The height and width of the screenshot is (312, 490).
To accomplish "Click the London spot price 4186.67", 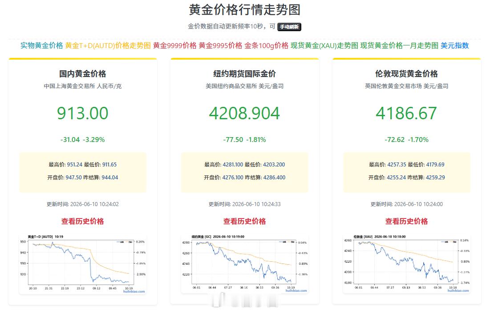I will click(406, 113).
